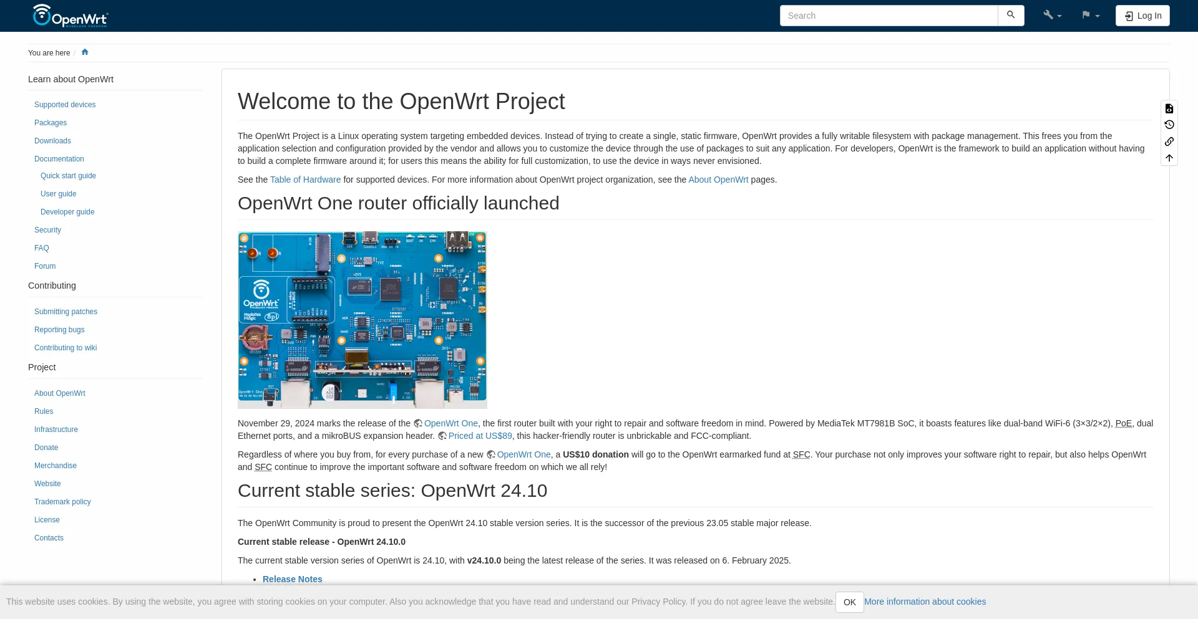Open Supported devices sidebar link

click(65, 105)
